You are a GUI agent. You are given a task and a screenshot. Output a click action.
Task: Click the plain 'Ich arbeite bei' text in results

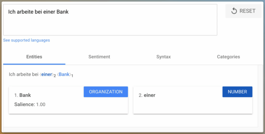point(24,74)
